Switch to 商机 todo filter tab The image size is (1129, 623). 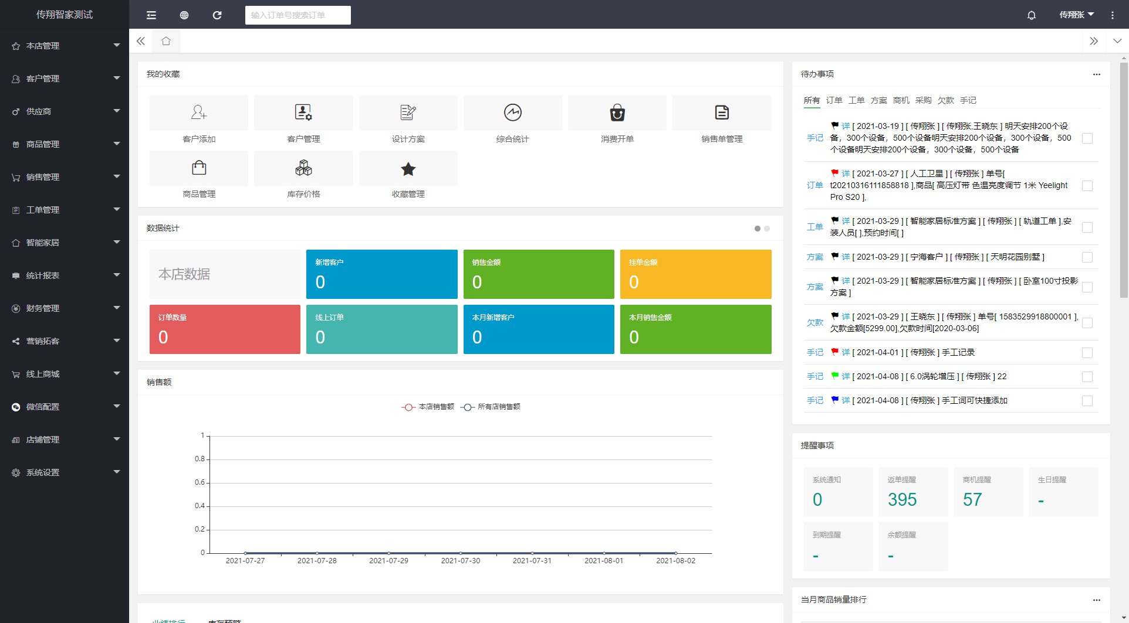[x=901, y=100]
